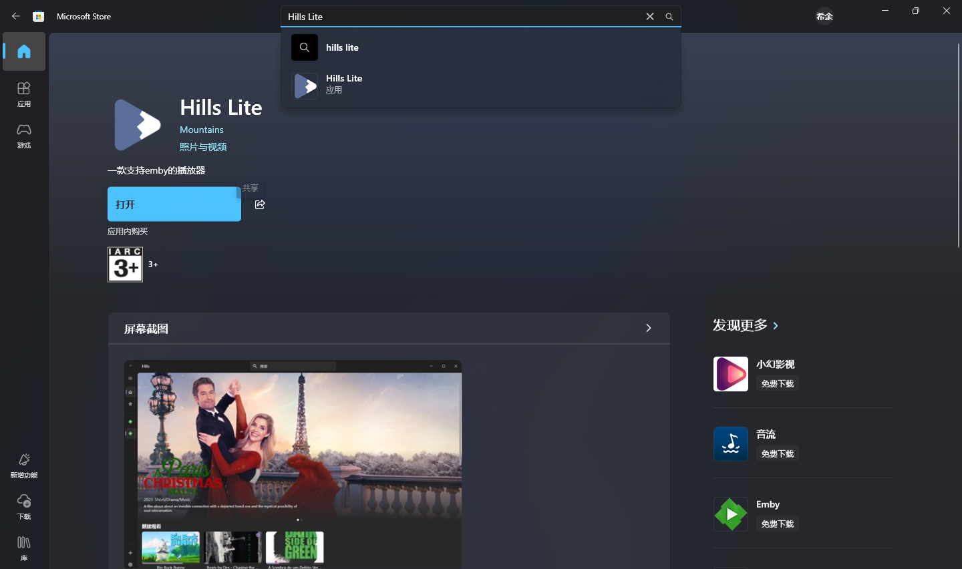Open the 下载 (Downloads) sidebar item

(24, 507)
